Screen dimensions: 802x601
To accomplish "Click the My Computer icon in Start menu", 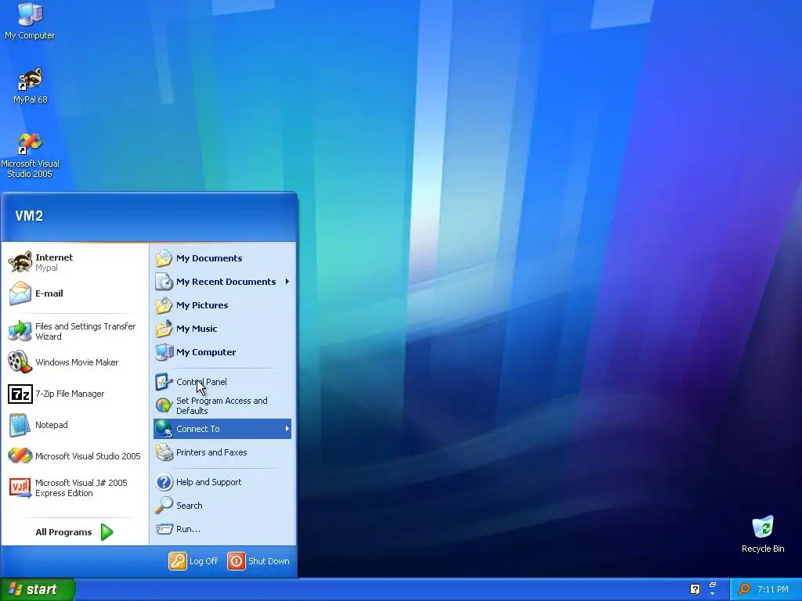I will point(164,352).
